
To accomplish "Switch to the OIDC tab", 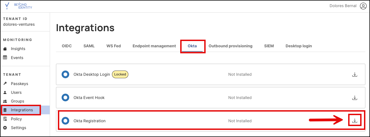I will (67, 46).
